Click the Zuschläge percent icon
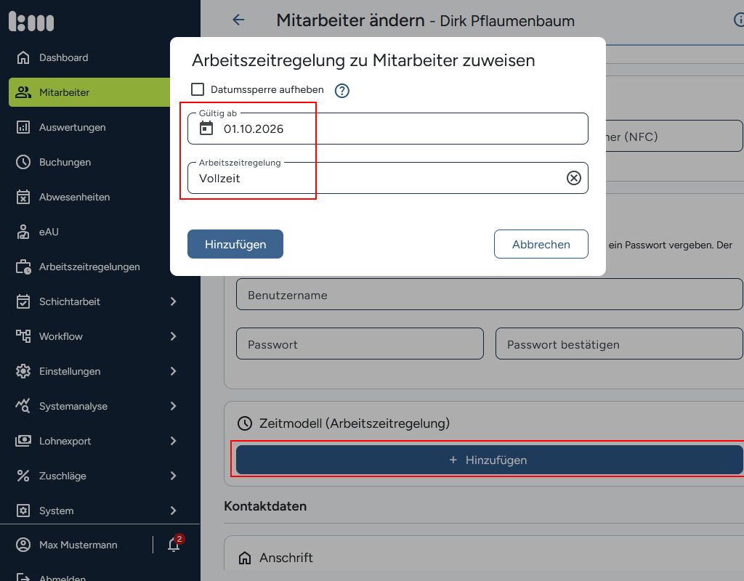Image resolution: width=744 pixels, height=581 pixels. pyautogui.click(x=23, y=476)
